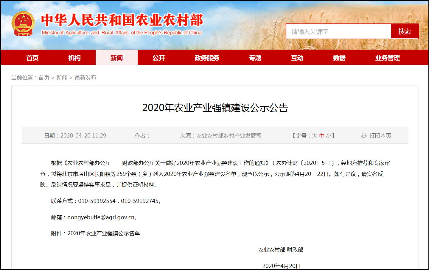Viewport: 429px width, 270px height.
Task: Select the highlighted 新闻 navigation tab
Action: [116, 58]
